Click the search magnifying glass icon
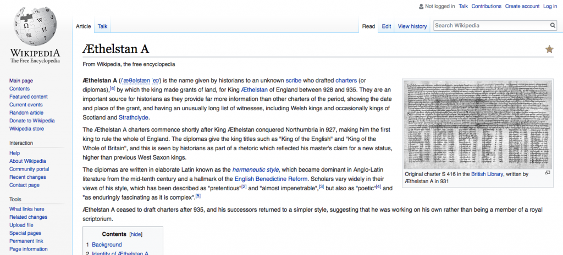Screen dimensions: 563x255 pyautogui.click(x=553, y=26)
